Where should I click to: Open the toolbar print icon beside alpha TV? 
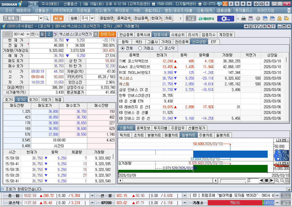243,18
